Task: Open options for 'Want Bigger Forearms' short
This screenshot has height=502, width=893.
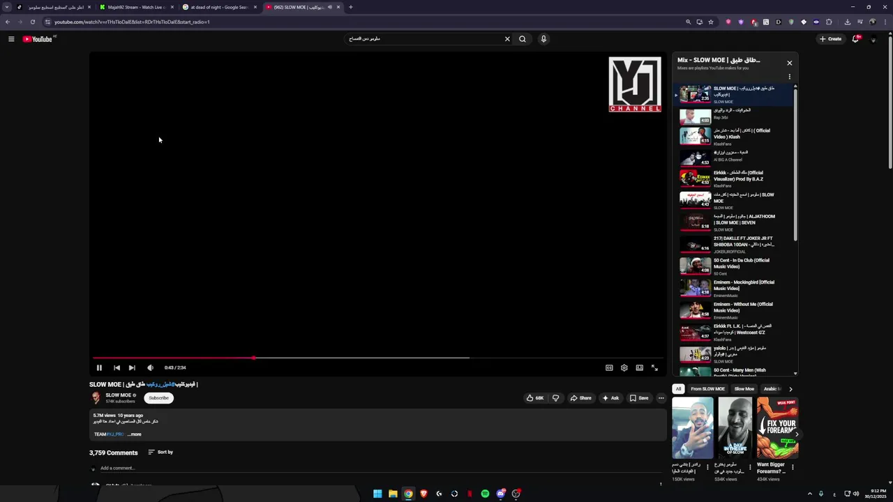Action: pyautogui.click(x=793, y=467)
